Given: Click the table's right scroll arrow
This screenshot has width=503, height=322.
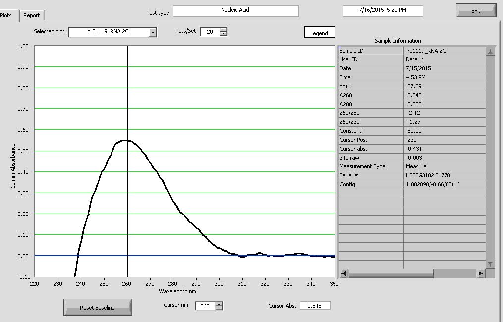Looking at the screenshot, I should pyautogui.click(x=480, y=273).
